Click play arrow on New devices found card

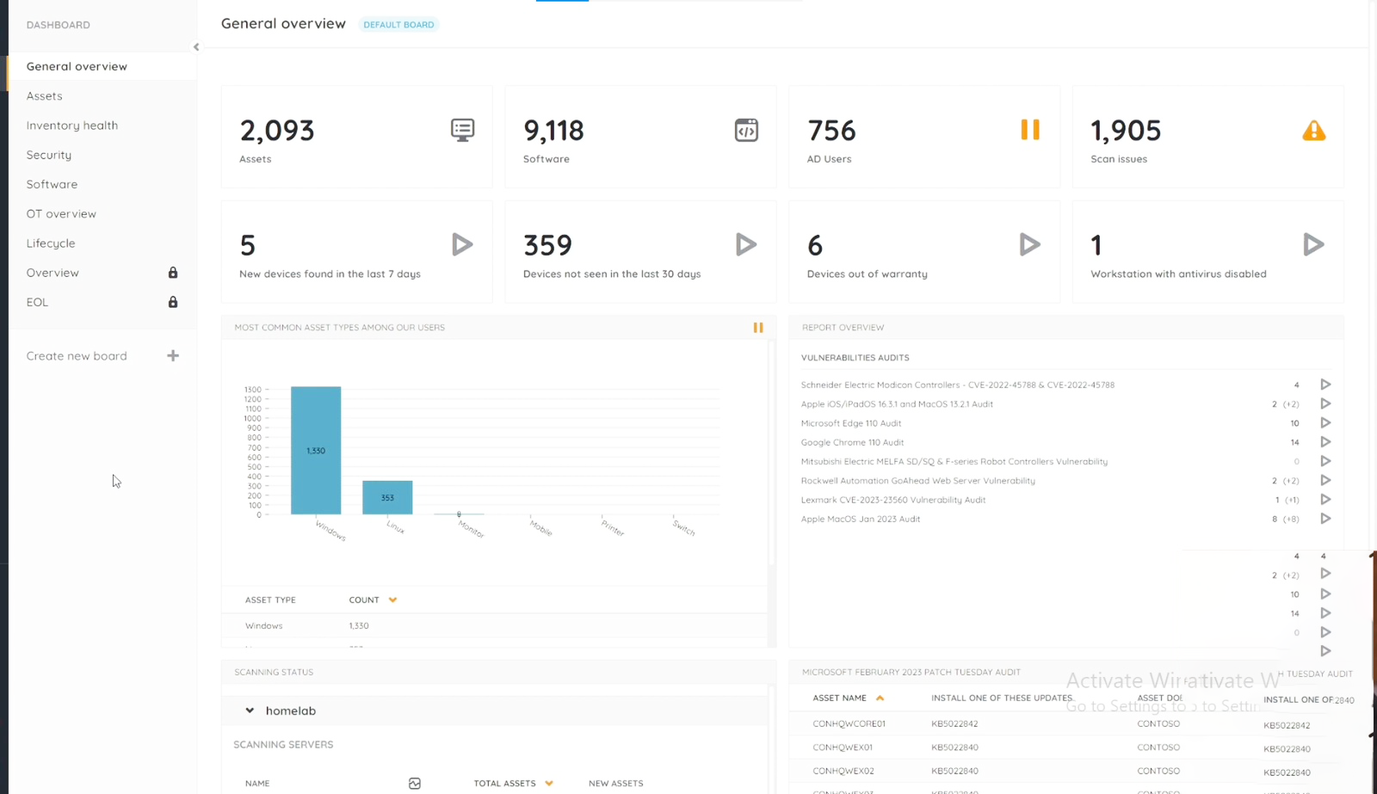pos(462,244)
